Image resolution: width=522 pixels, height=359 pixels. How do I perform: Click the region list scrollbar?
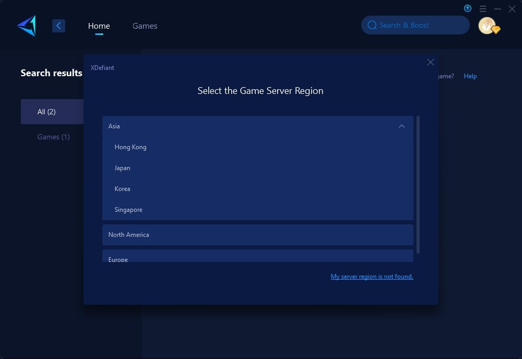coord(418,185)
